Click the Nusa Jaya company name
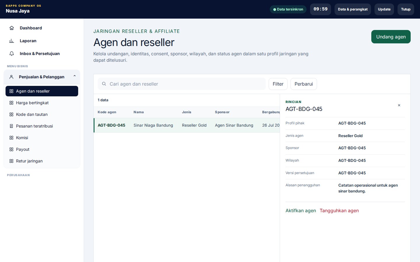The height and width of the screenshot is (262, 420). [17, 11]
